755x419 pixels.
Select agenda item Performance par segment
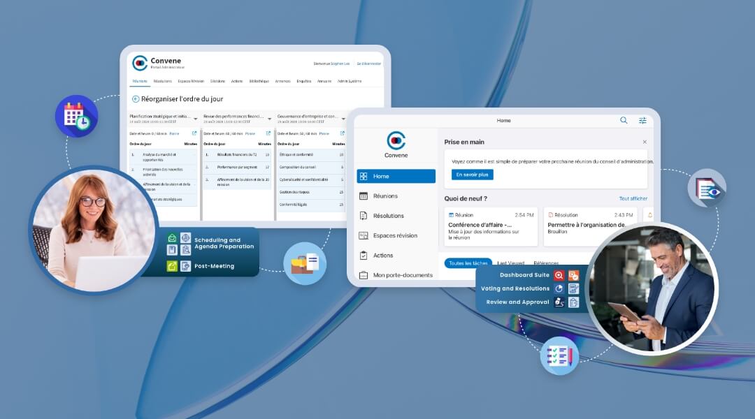[x=237, y=168]
